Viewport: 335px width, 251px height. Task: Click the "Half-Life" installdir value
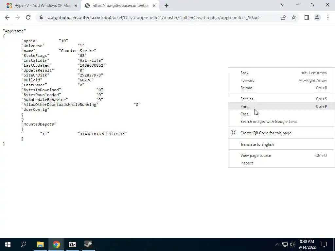[x=90, y=60]
